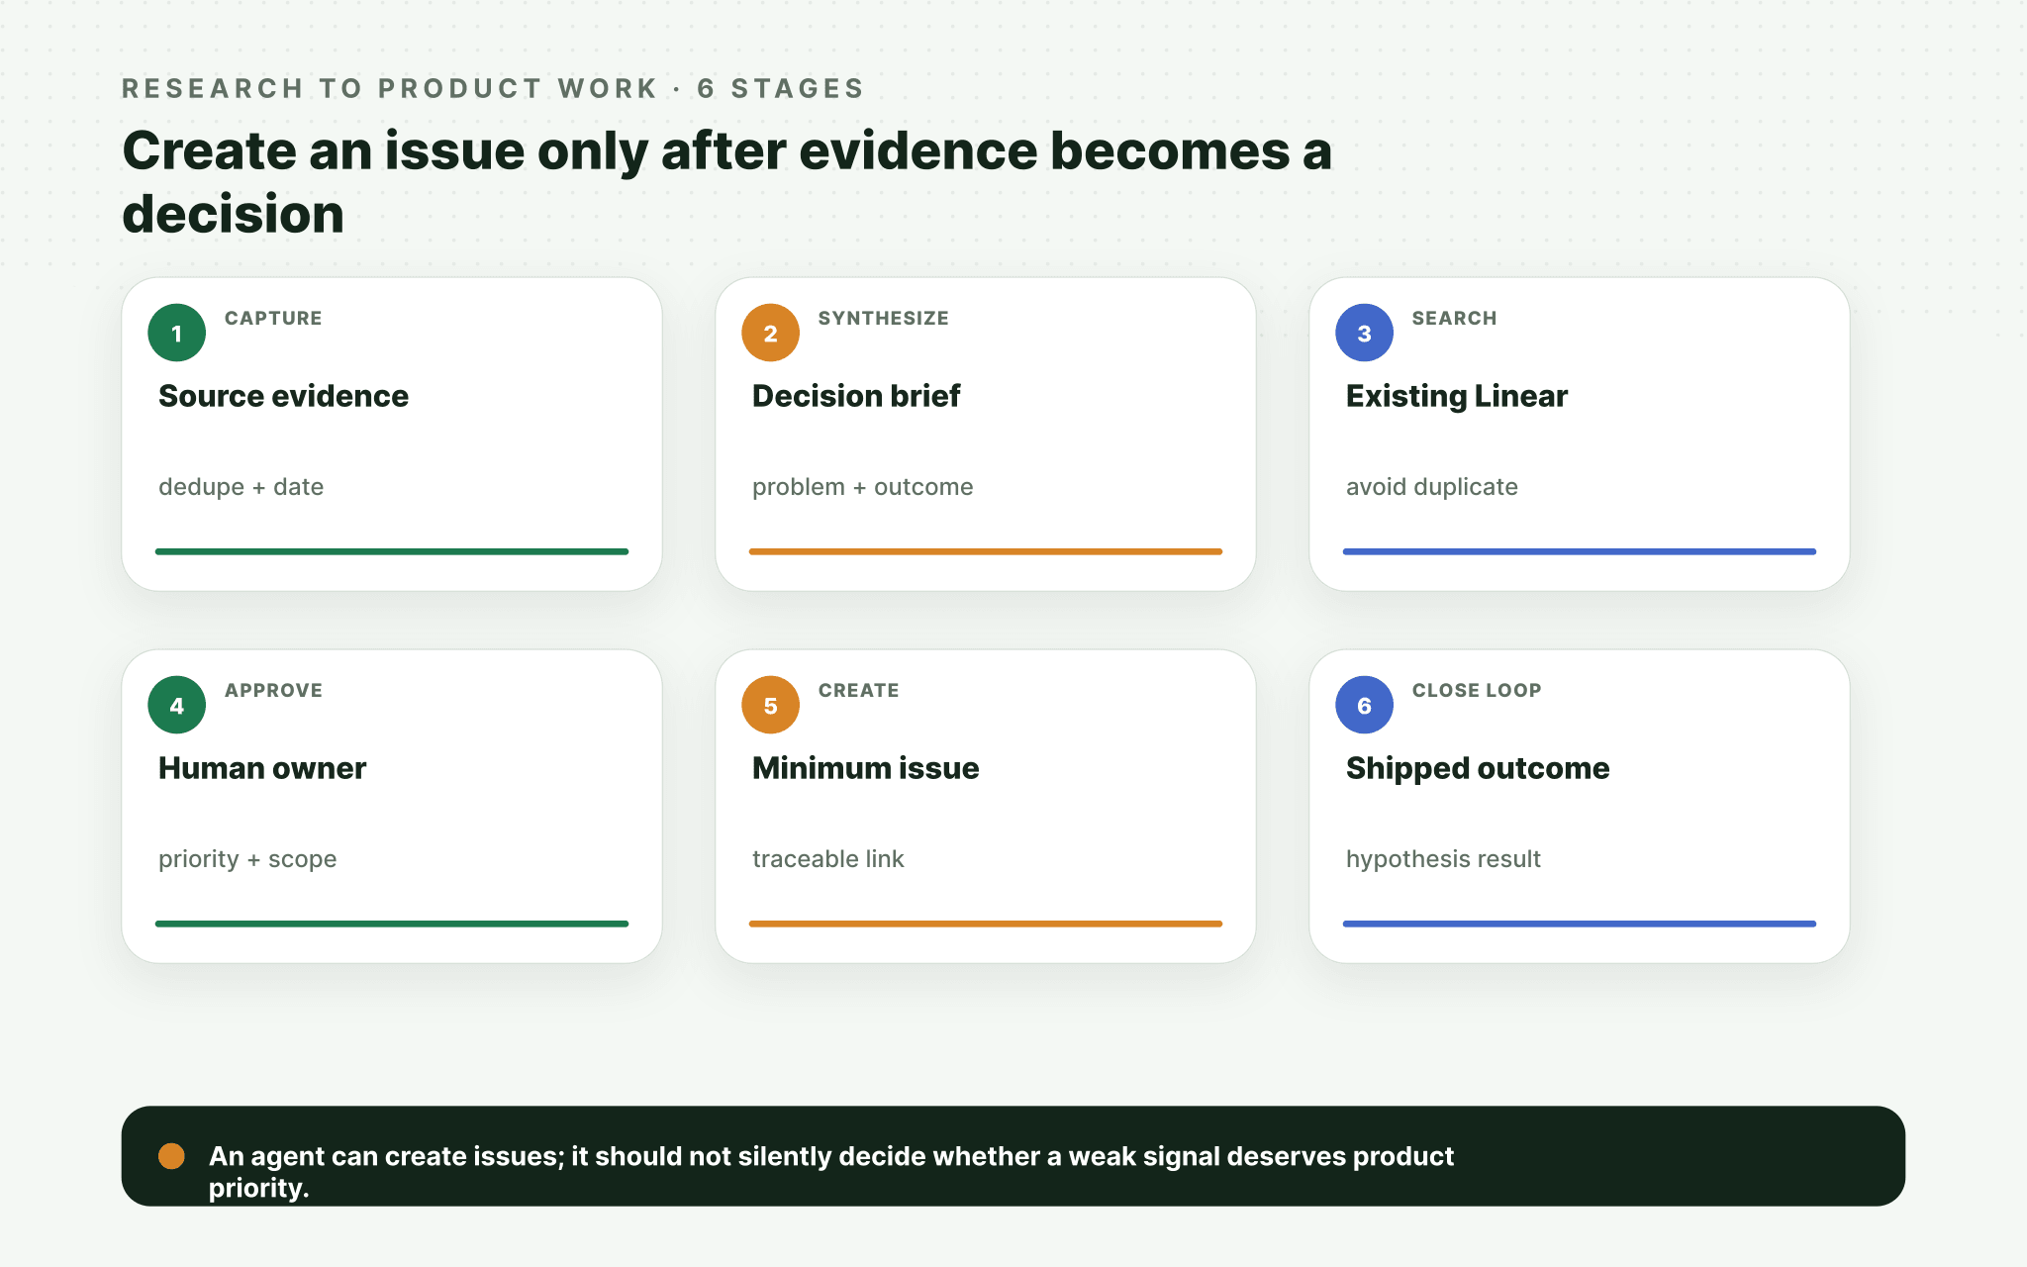
Task: Click the orange number 2 circle badge
Action: coord(771,333)
